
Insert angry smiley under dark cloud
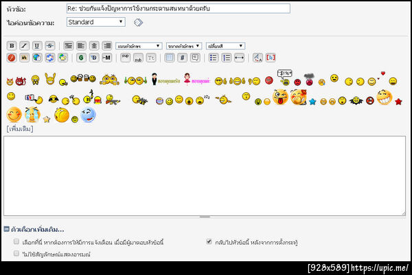(309, 80)
